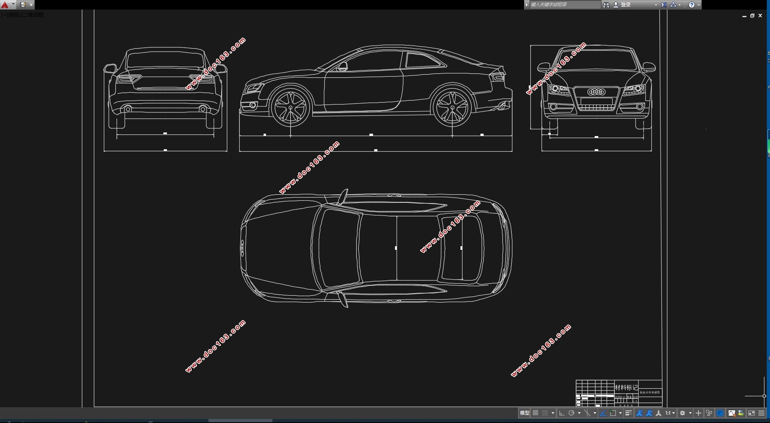Close the drawing window with X
The width and height of the screenshot is (770, 423).
tap(760, 16)
